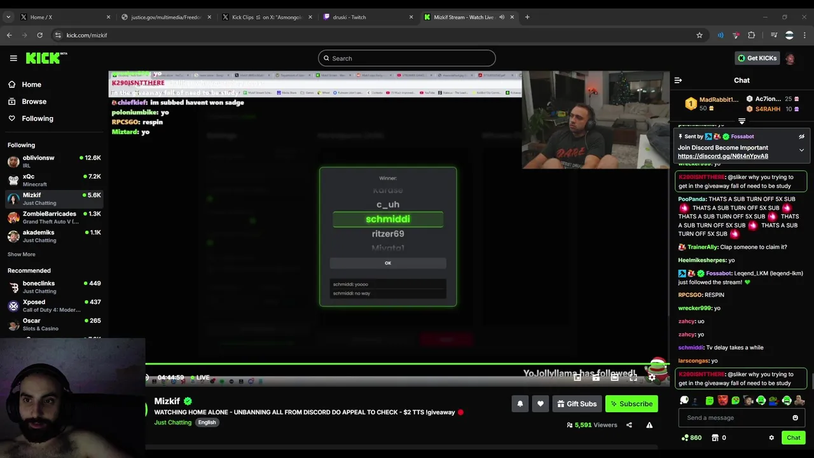Viewport: 814px width, 458px height.
Task: Switch to the druski - Twitch tab
Action: coord(369,17)
